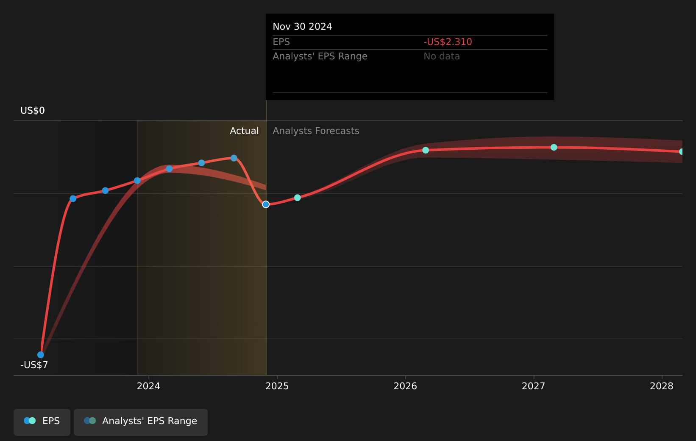Image resolution: width=696 pixels, height=441 pixels.
Task: Toggle the Analysts' EPS Range legend
Action: coord(141,421)
